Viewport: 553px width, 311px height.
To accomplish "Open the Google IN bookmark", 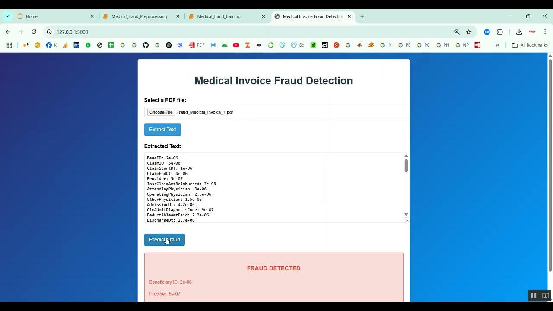I will pos(386,45).
